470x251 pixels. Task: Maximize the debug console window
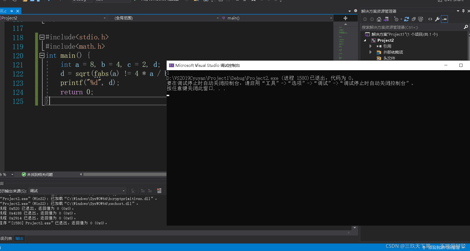click(461, 65)
